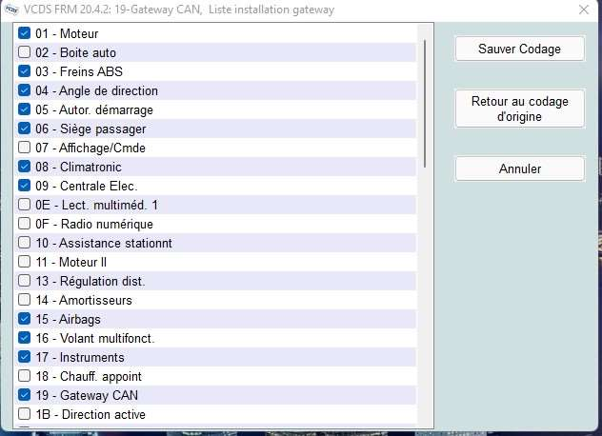Check the 07 - Affichage/Cmde box
Image resolution: width=602 pixels, height=436 pixels.
coord(24,147)
